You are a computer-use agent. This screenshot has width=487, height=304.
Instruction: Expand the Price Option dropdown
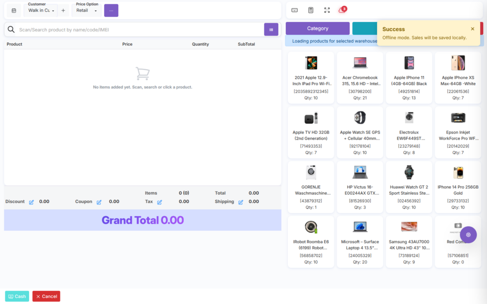click(x=87, y=10)
